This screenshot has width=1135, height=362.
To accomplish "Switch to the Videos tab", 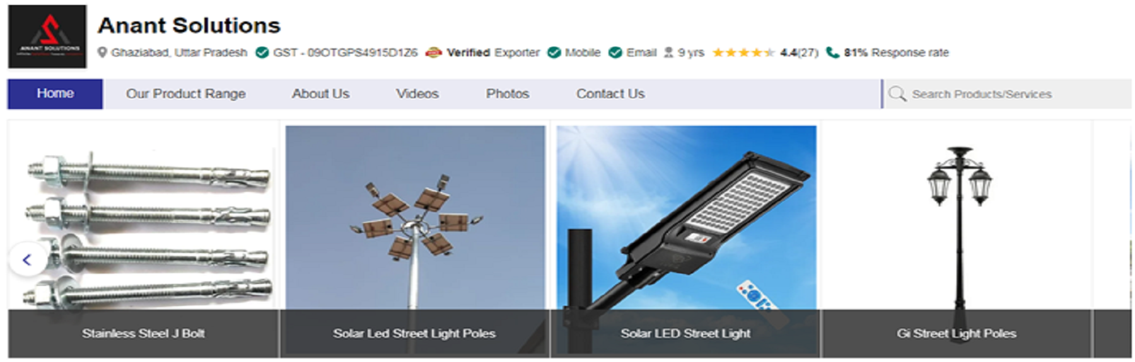I will pyautogui.click(x=417, y=94).
